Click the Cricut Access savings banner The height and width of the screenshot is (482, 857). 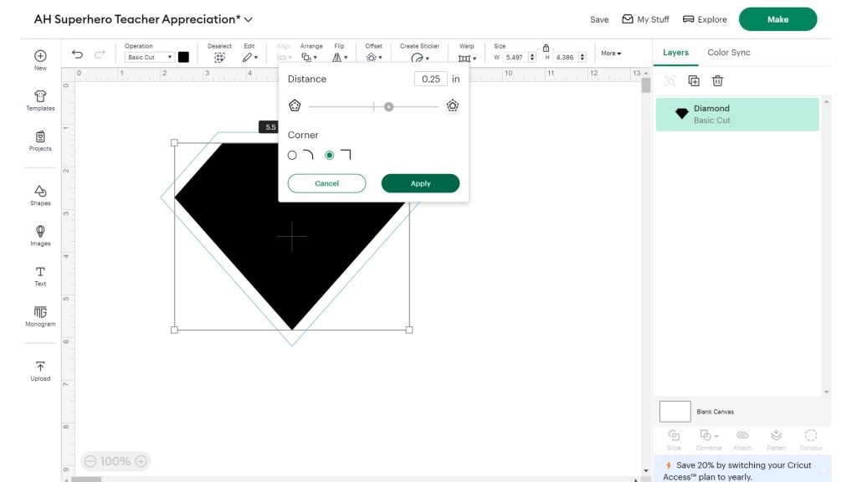click(742, 470)
